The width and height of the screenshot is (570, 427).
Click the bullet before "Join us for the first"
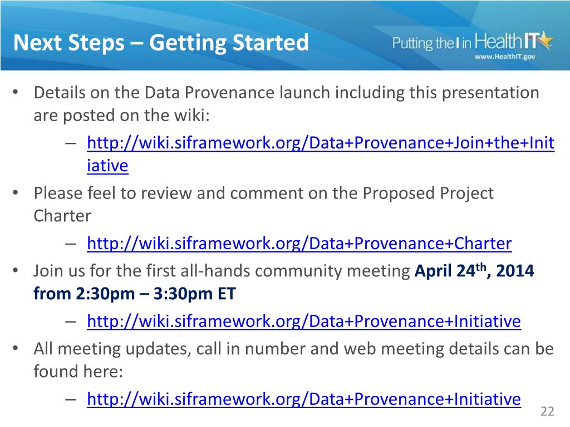15,270
